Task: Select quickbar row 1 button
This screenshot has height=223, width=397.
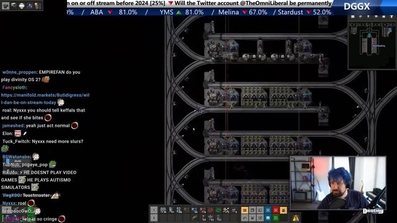Action: coord(154,210)
